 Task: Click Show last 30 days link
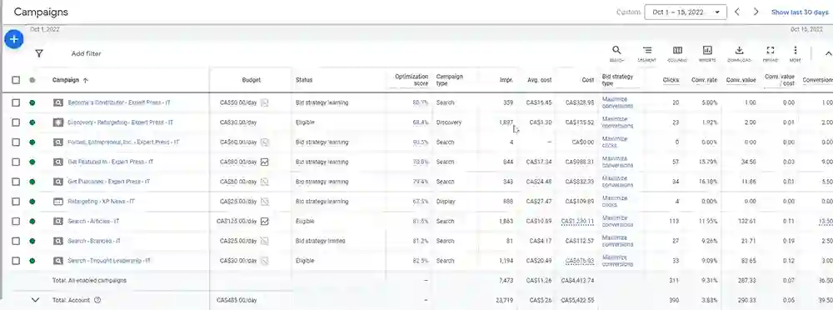click(x=800, y=12)
